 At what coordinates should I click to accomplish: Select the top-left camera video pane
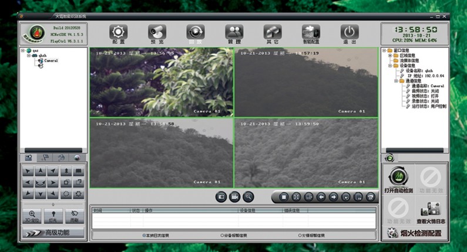(162, 82)
